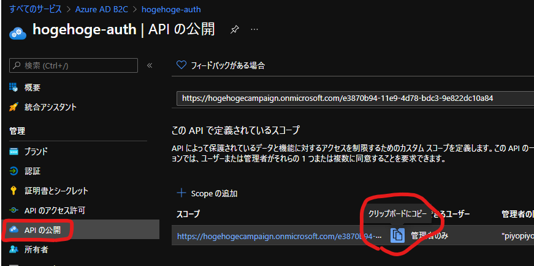The height and width of the screenshot is (266, 534).
Task: Pin the hogehoge-auth page with pin icon
Action: 234,29
